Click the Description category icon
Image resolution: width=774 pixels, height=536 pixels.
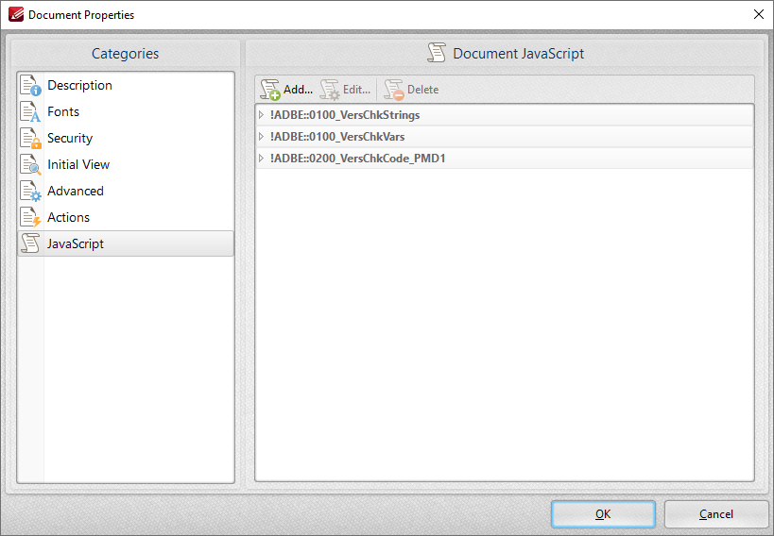[x=30, y=85]
